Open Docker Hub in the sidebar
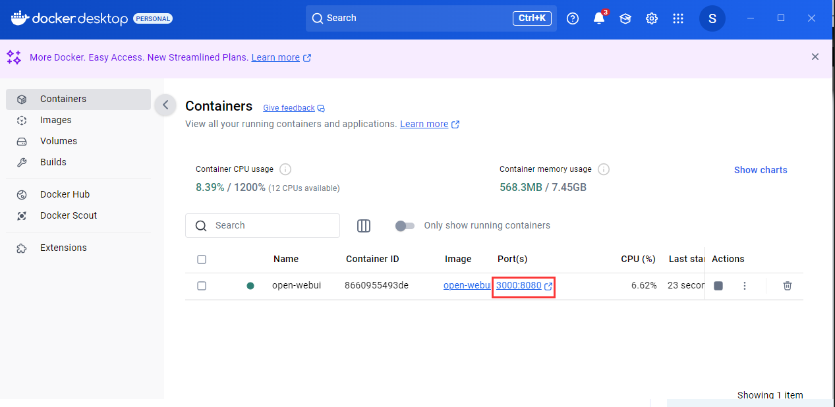The width and height of the screenshot is (835, 407). [78, 194]
